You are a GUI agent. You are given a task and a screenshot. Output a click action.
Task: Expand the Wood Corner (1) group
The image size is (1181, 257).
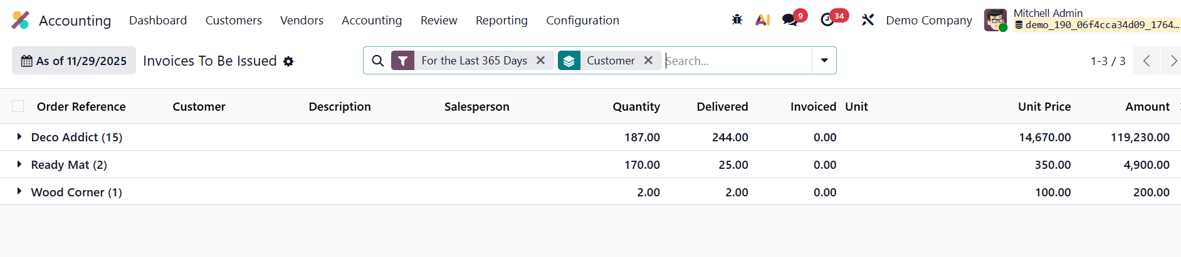coord(19,192)
